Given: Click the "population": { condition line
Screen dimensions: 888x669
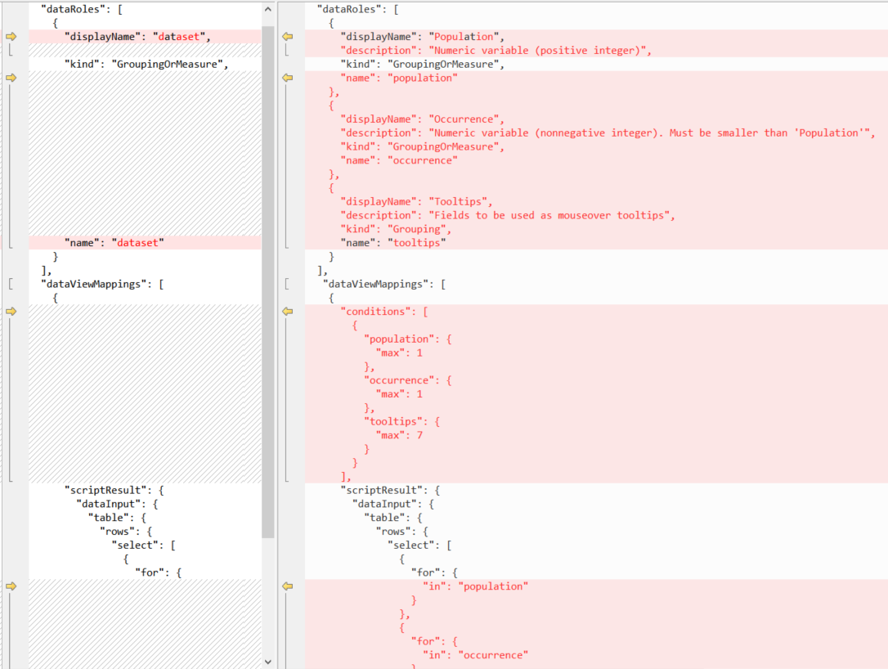Looking at the screenshot, I should click(x=408, y=339).
